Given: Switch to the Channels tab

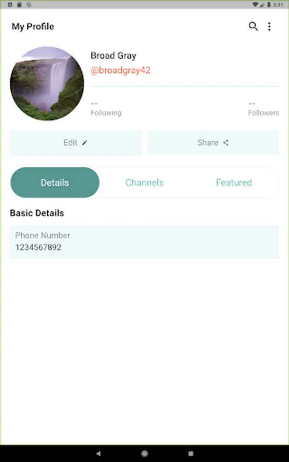Looking at the screenshot, I should click(144, 183).
